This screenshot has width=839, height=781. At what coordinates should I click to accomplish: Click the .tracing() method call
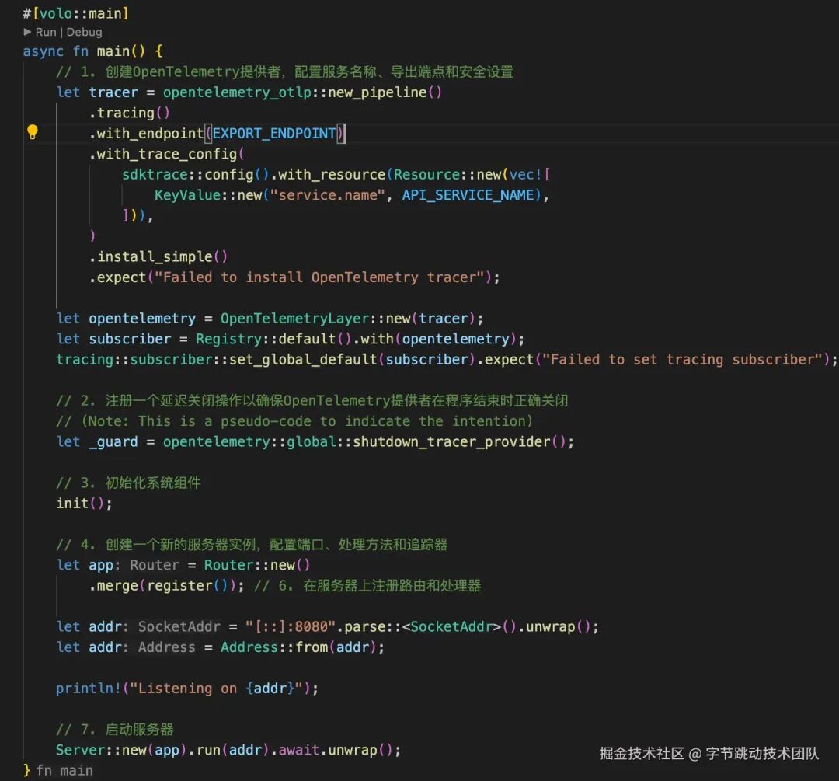point(130,113)
